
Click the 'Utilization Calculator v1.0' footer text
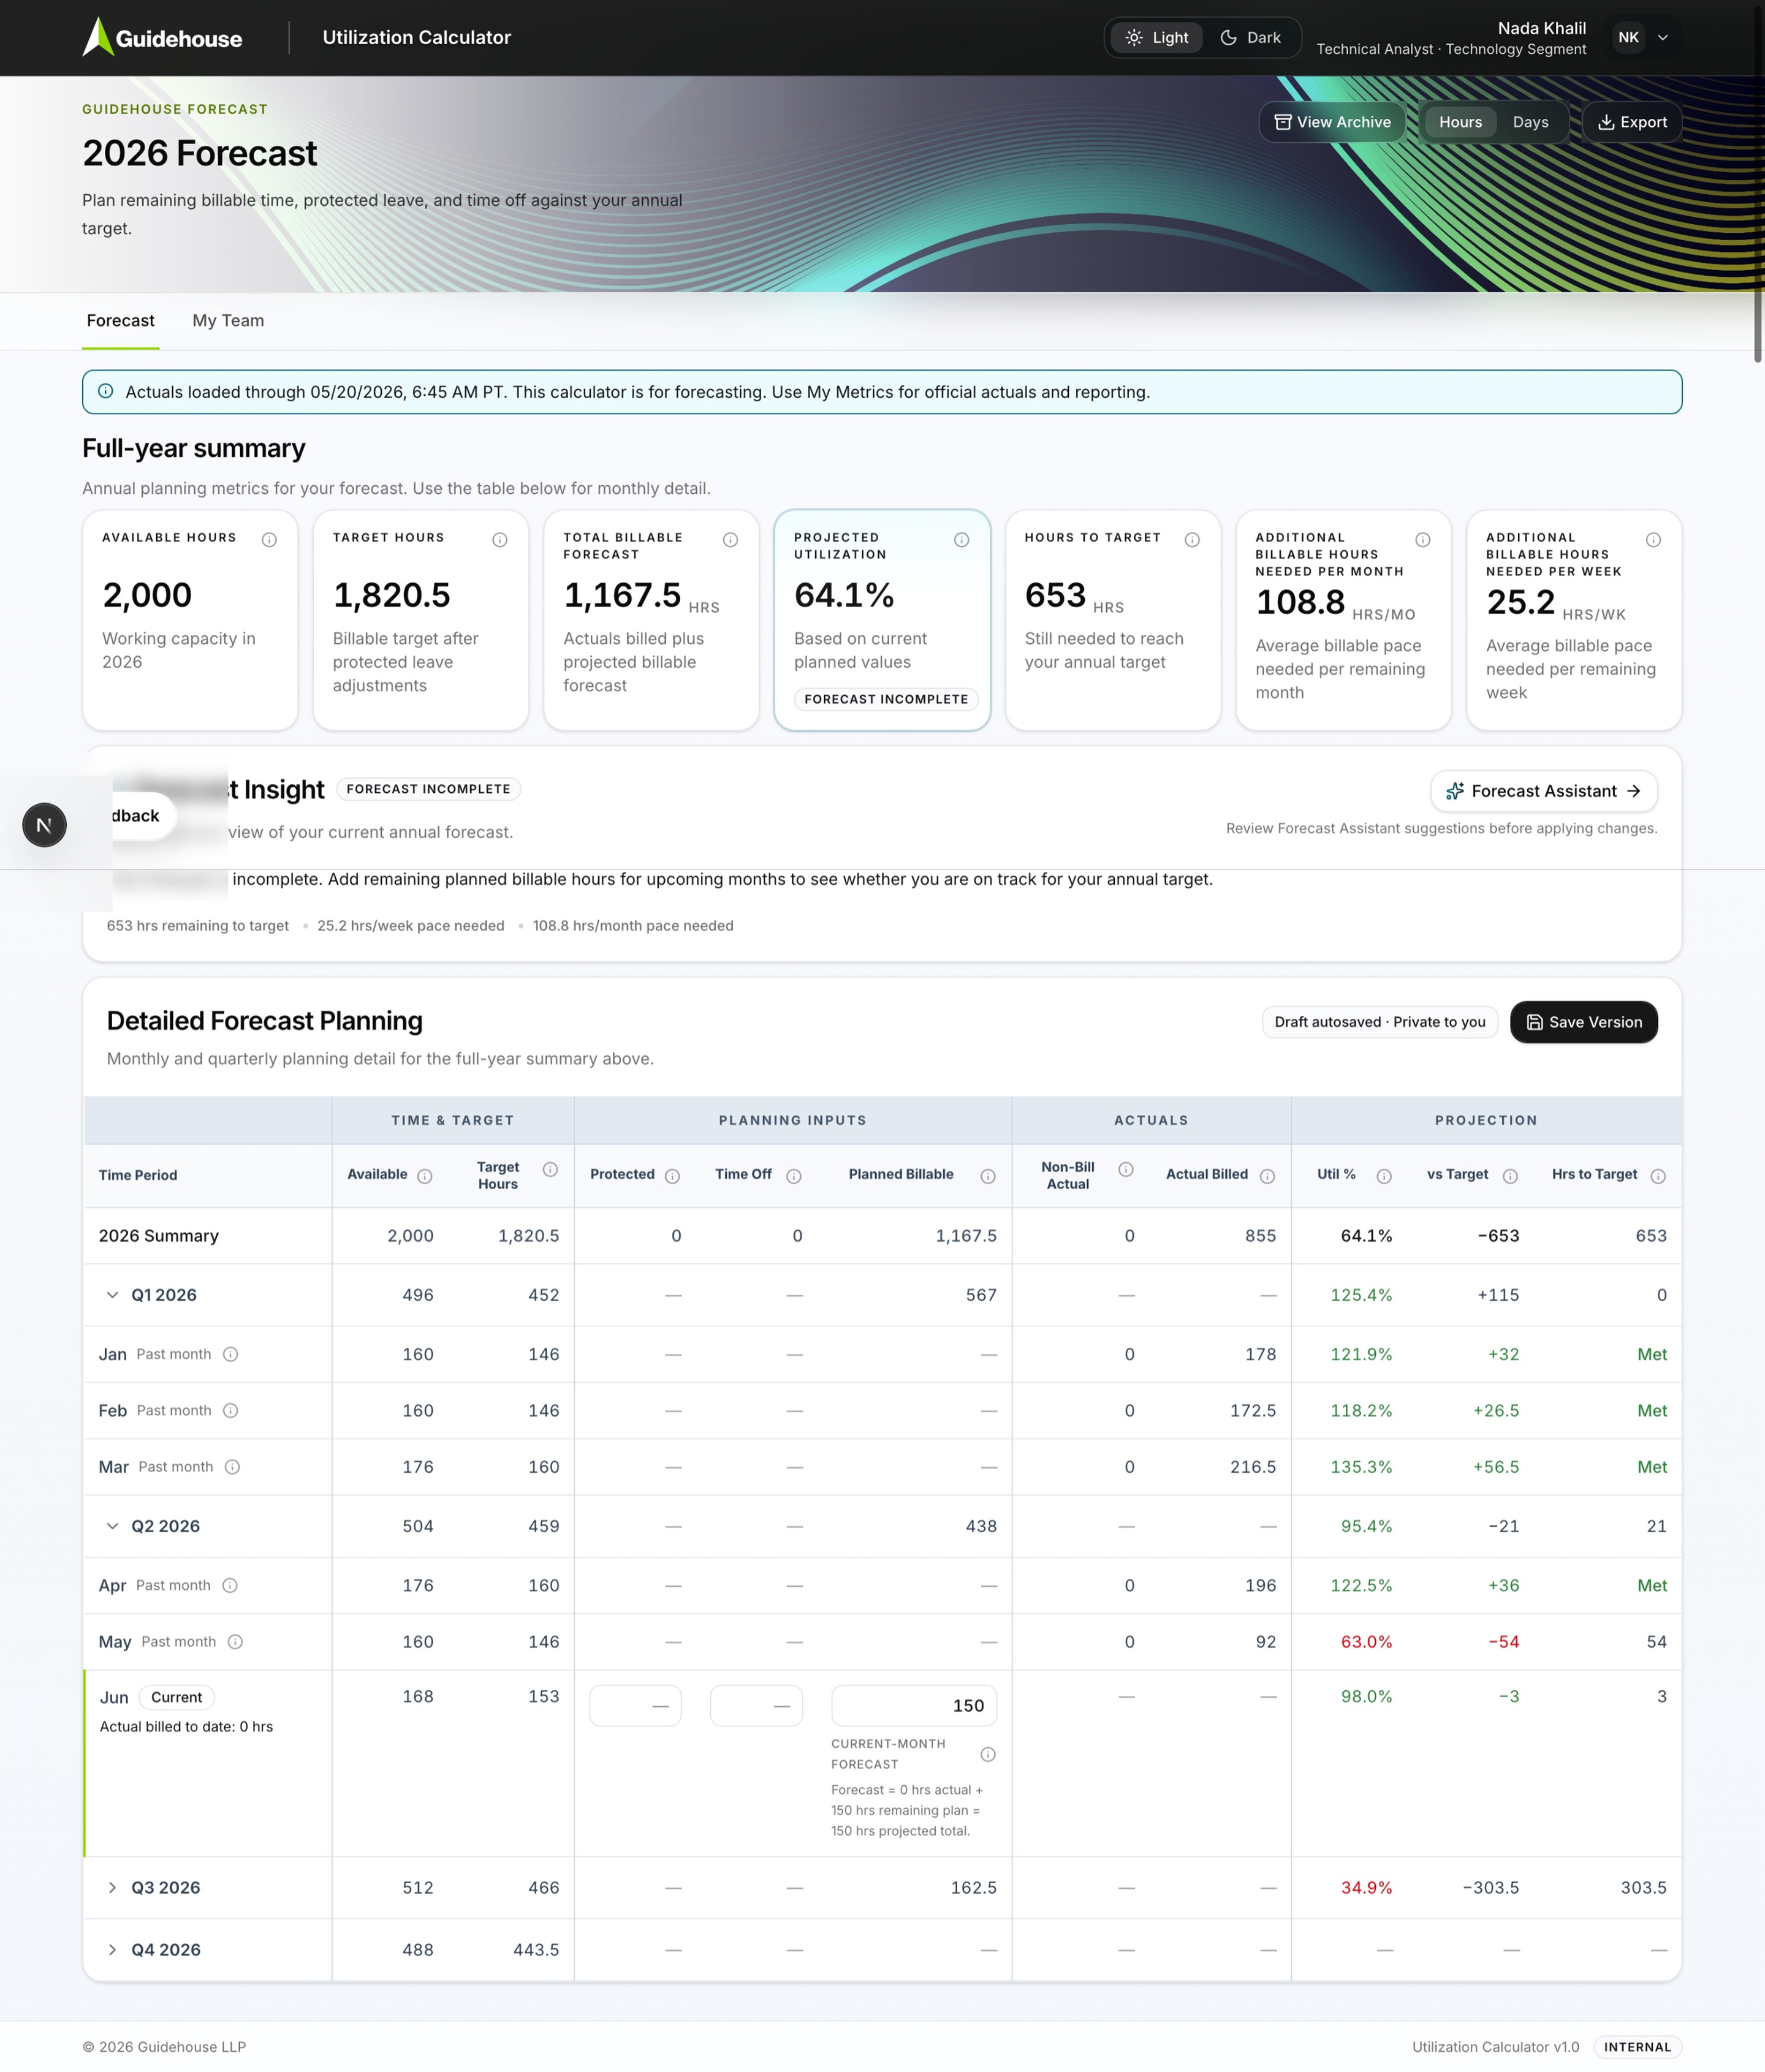pyautogui.click(x=1496, y=2047)
